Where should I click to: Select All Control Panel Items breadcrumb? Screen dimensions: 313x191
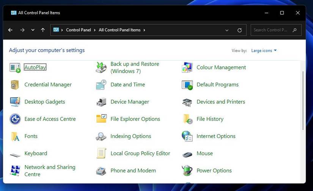coord(120,30)
